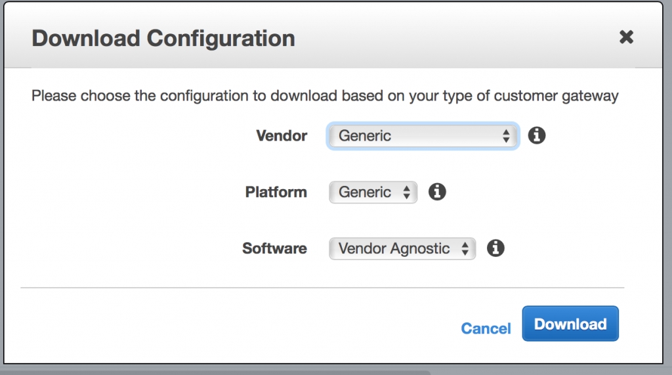Click the customer gateway instruction text

[x=325, y=96]
